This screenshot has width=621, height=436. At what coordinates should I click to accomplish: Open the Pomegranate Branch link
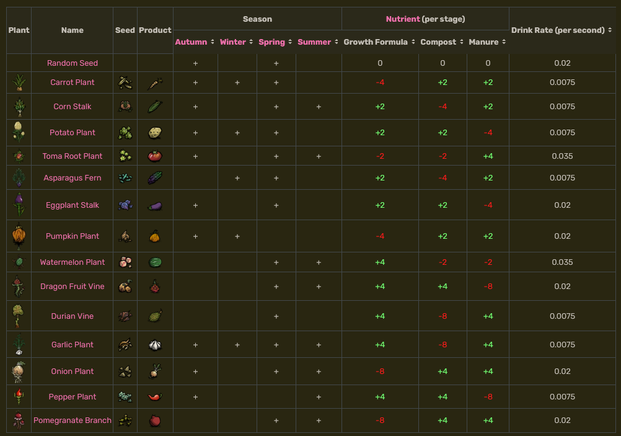pos(73,420)
